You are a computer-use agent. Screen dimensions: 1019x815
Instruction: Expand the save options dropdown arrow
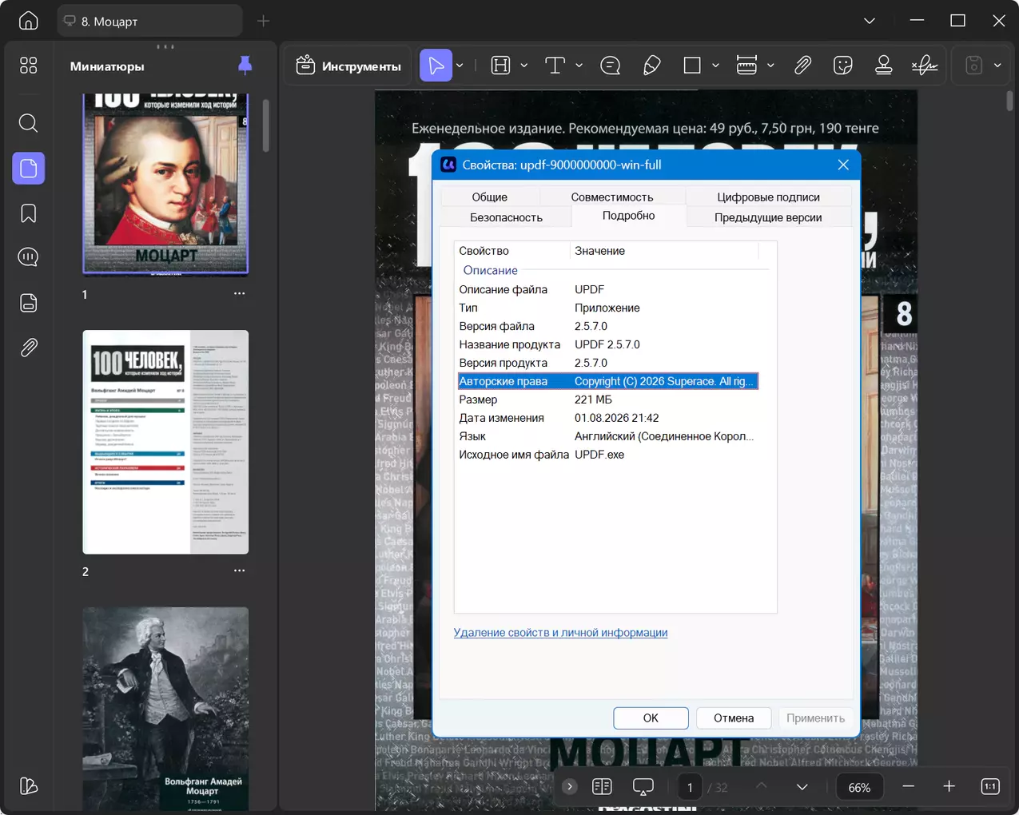997,66
